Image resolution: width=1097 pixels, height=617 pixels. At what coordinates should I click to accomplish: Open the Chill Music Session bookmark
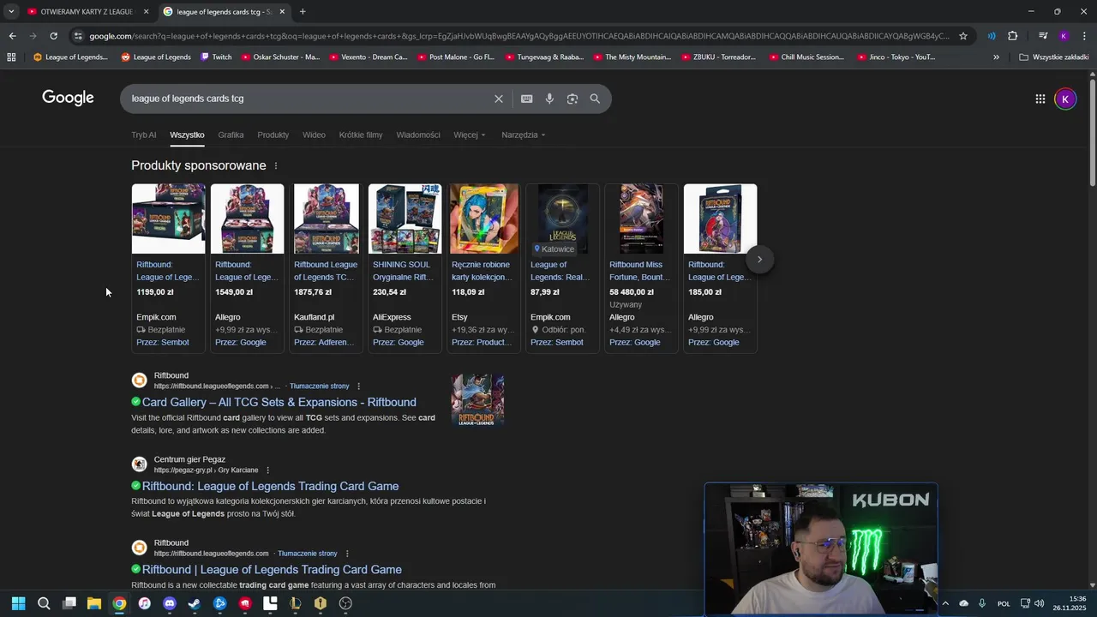(x=807, y=57)
